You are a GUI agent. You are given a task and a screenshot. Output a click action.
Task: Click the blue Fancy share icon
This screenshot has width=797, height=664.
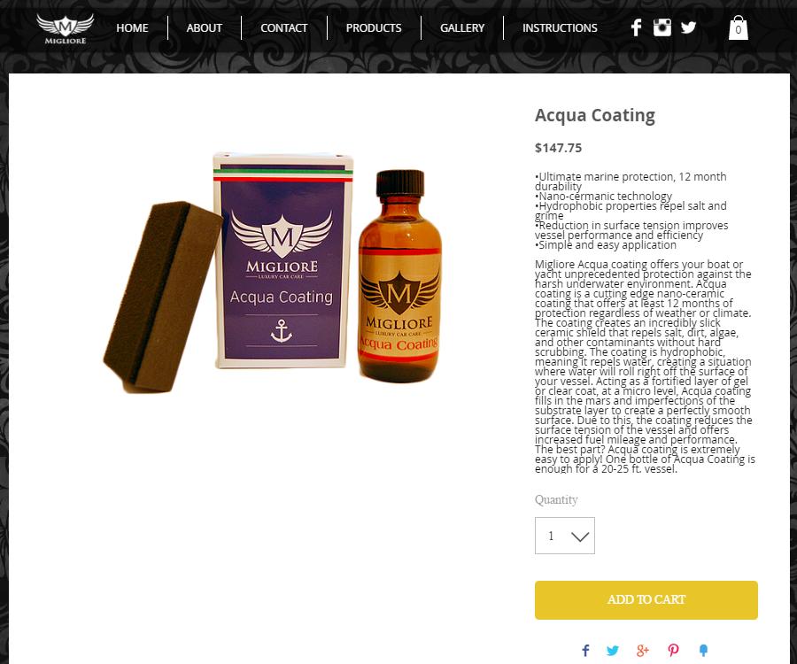703,651
